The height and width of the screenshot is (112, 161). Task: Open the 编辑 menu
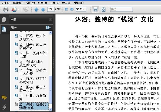[18, 3]
